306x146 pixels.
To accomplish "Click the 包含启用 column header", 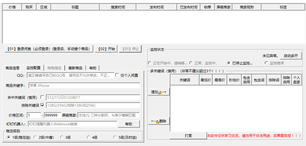I will (x=247, y=80).
